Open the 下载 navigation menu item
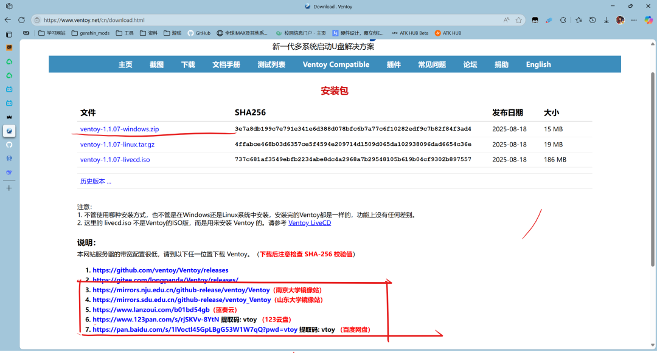657x353 pixels. pos(188,64)
